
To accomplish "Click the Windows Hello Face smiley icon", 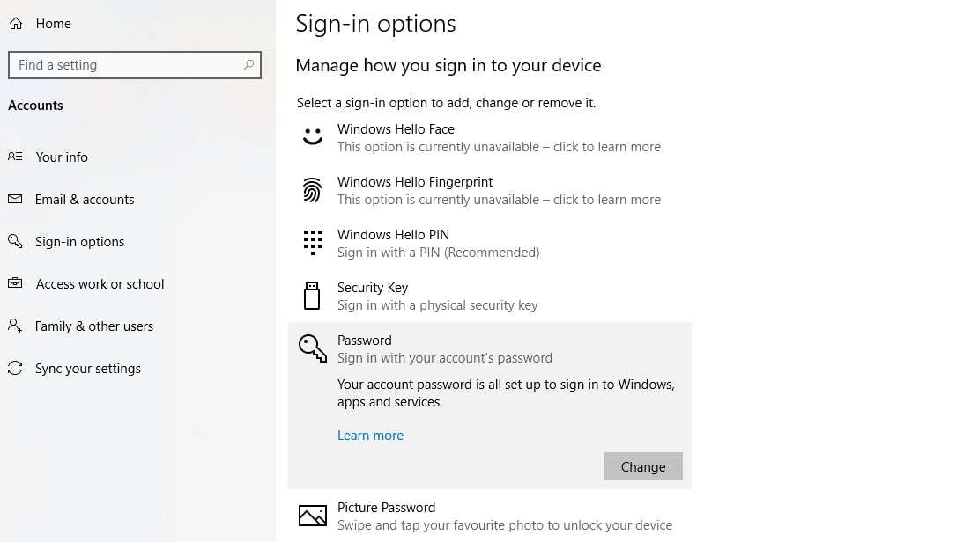I will (313, 137).
